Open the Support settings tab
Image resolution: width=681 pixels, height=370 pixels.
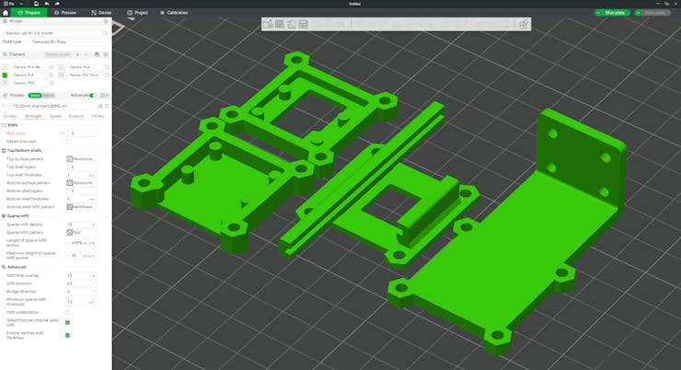click(x=76, y=116)
